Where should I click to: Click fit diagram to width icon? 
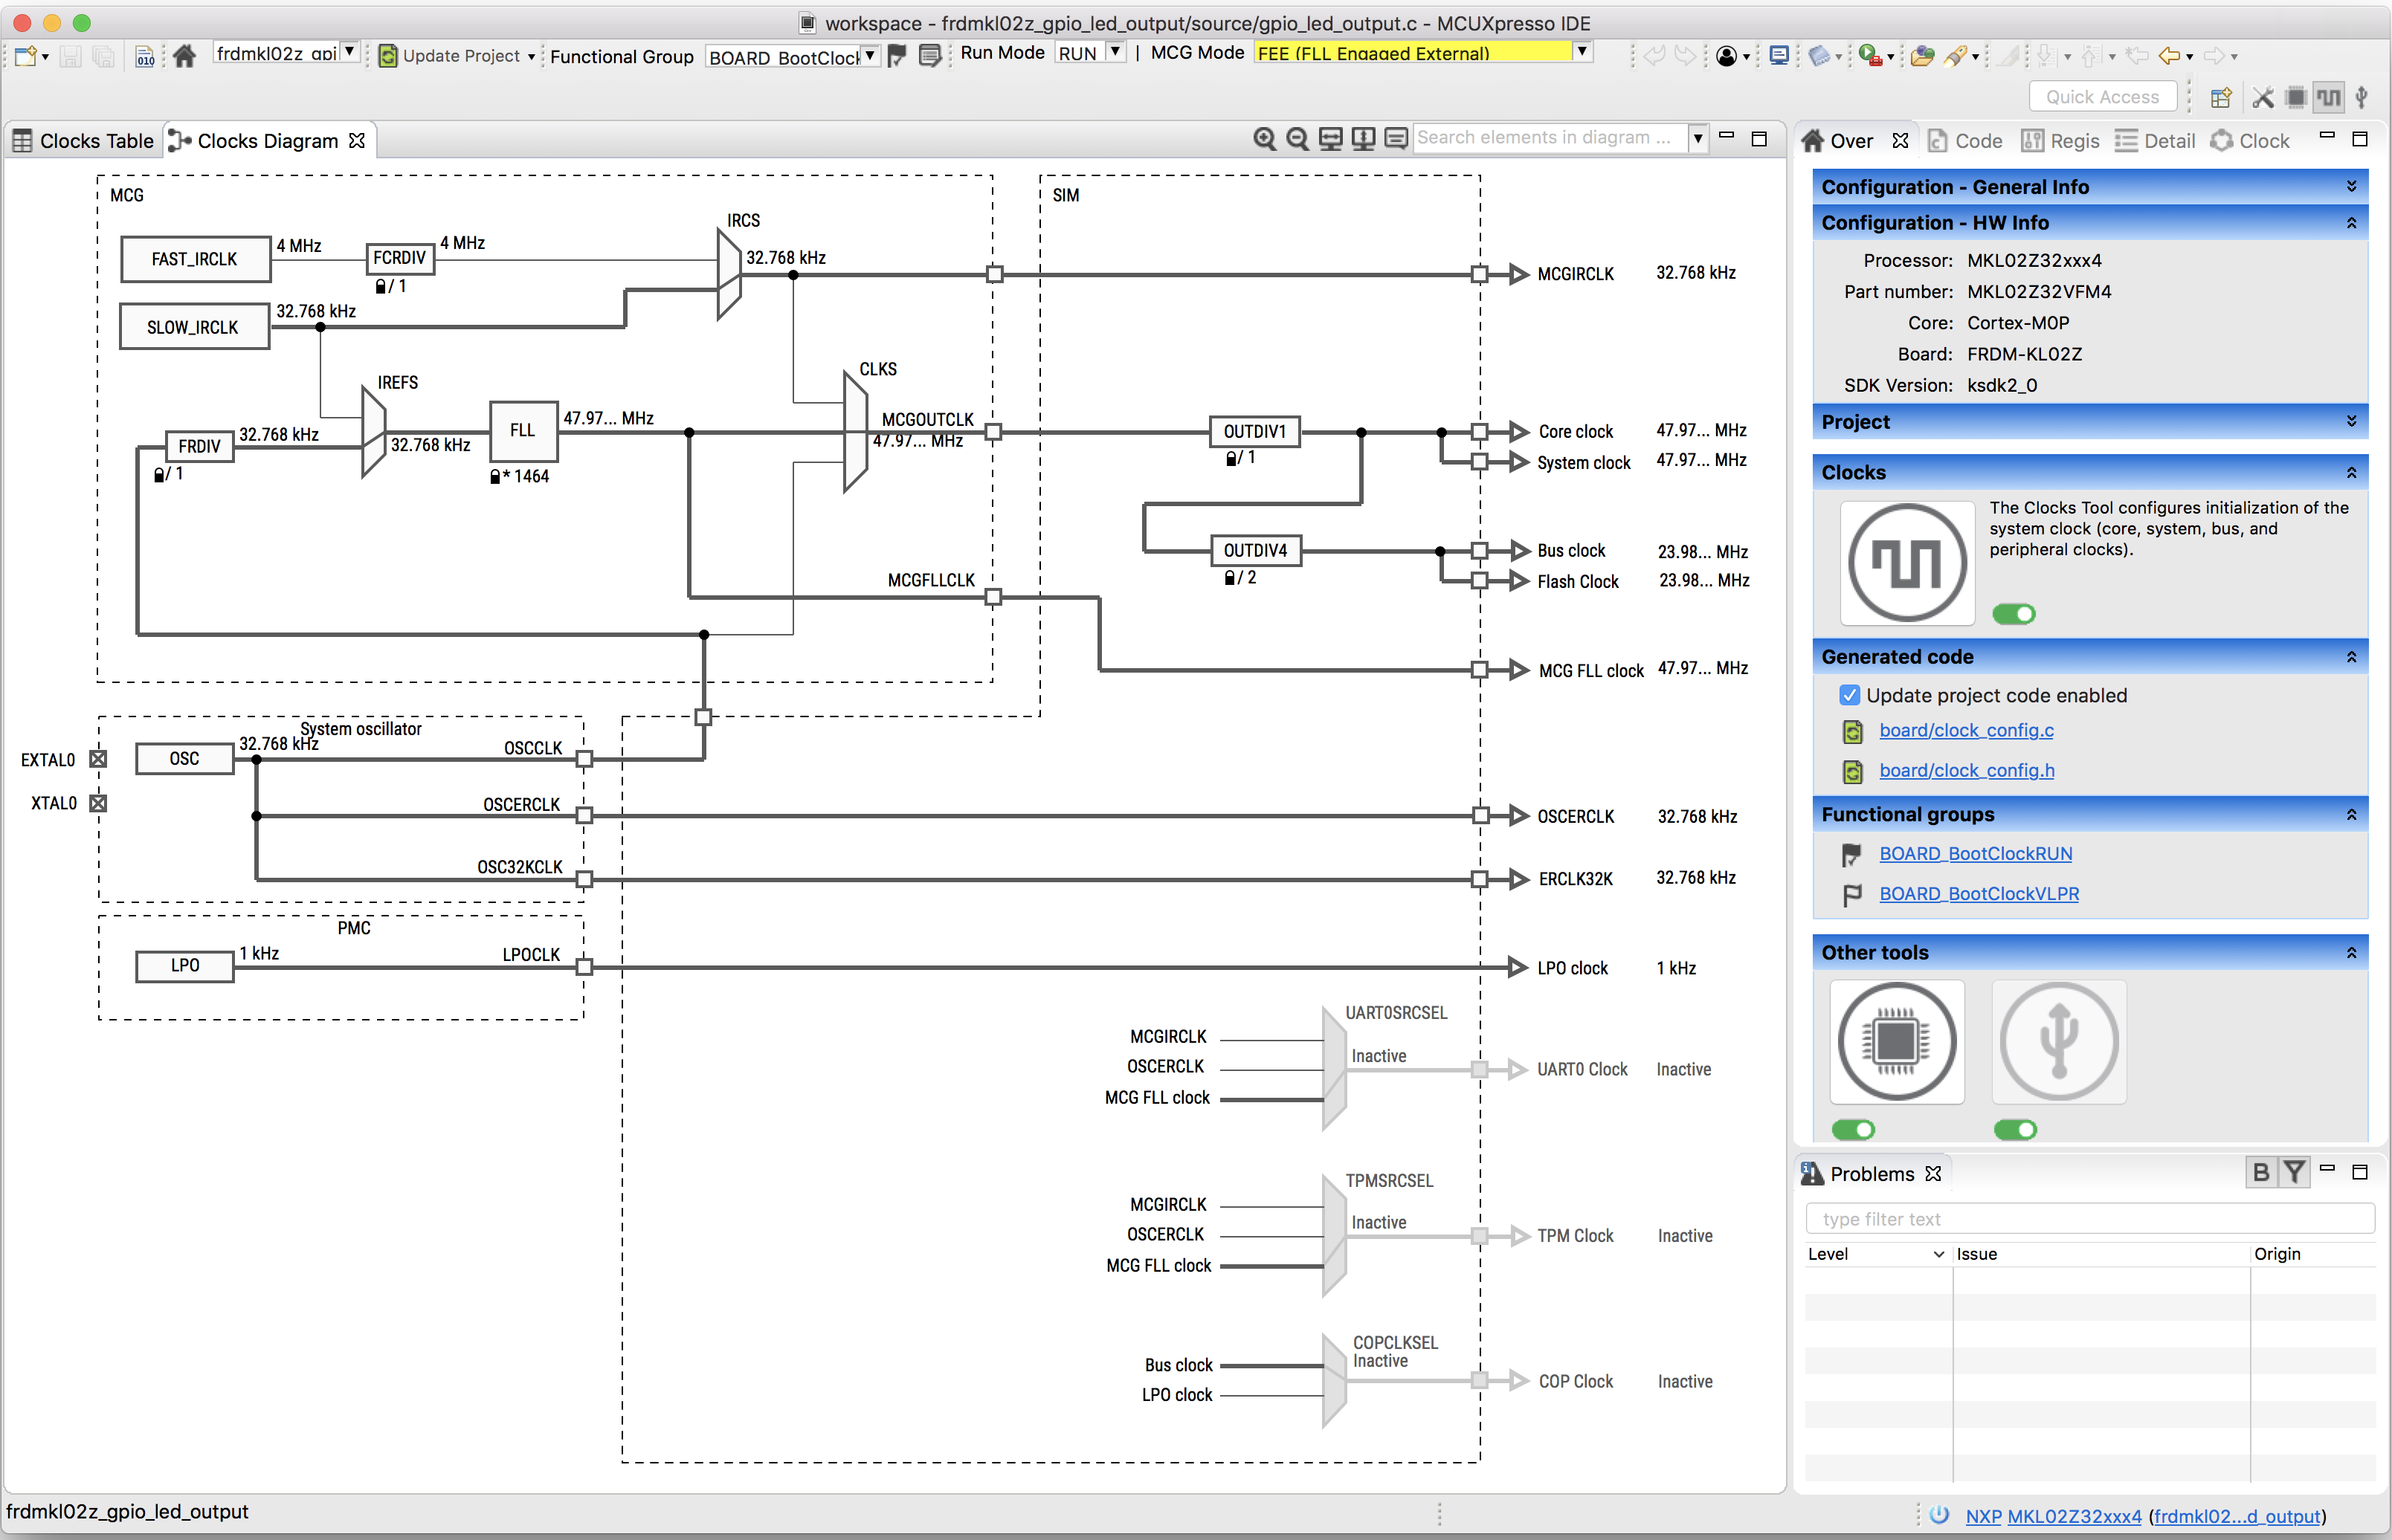coord(1330,139)
